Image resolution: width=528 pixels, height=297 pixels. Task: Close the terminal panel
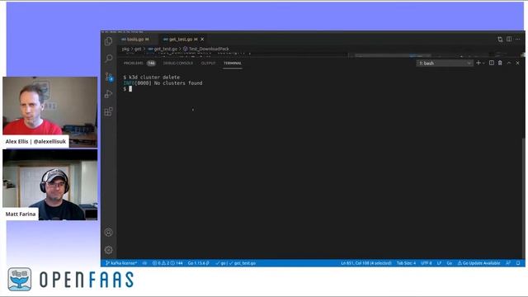(x=517, y=63)
